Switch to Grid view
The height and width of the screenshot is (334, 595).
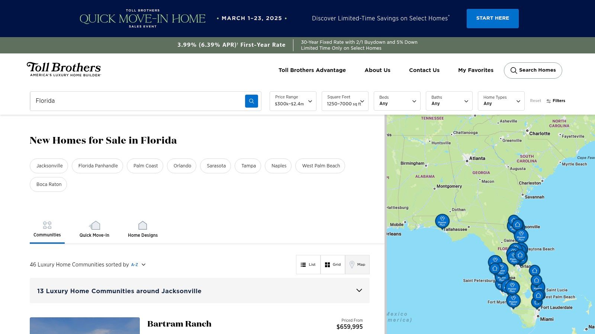333,265
